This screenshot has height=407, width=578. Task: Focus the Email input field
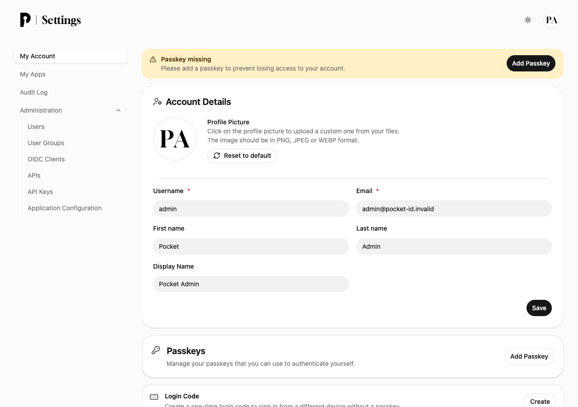coord(454,208)
